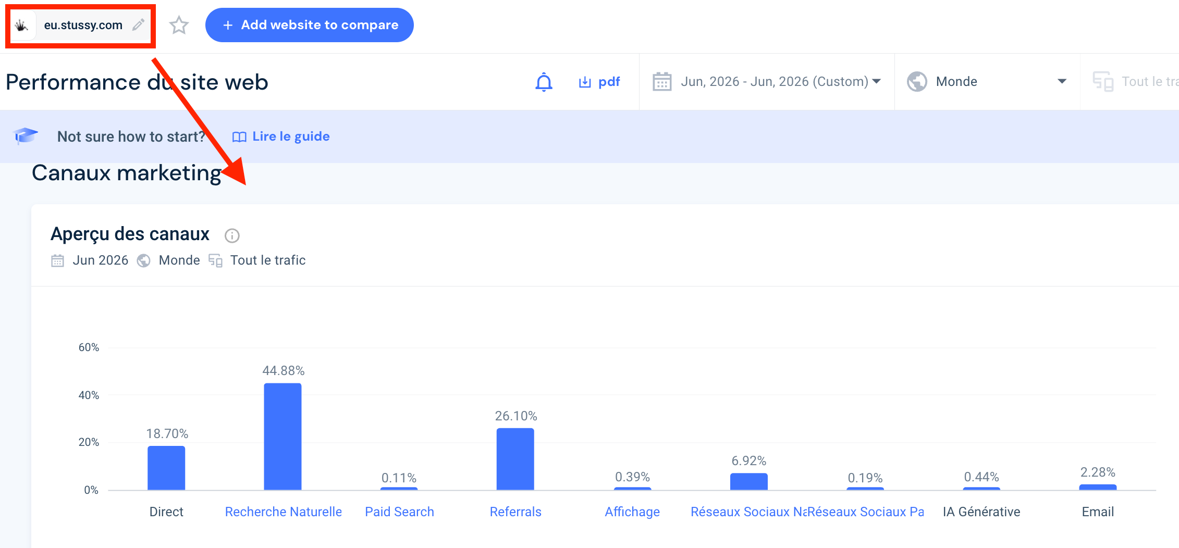This screenshot has width=1179, height=548.
Task: Open the Tout le trafic device dropdown
Action: (1135, 82)
